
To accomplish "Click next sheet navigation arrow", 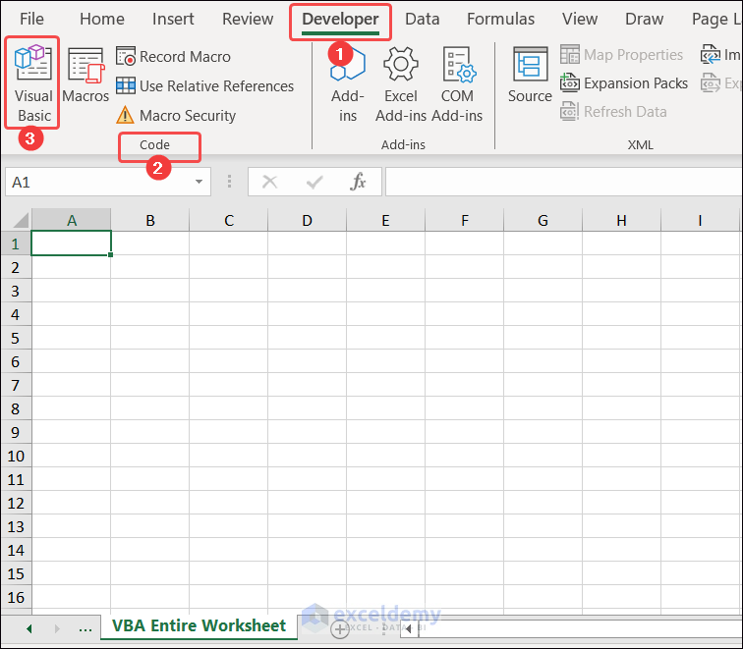I will point(57,628).
